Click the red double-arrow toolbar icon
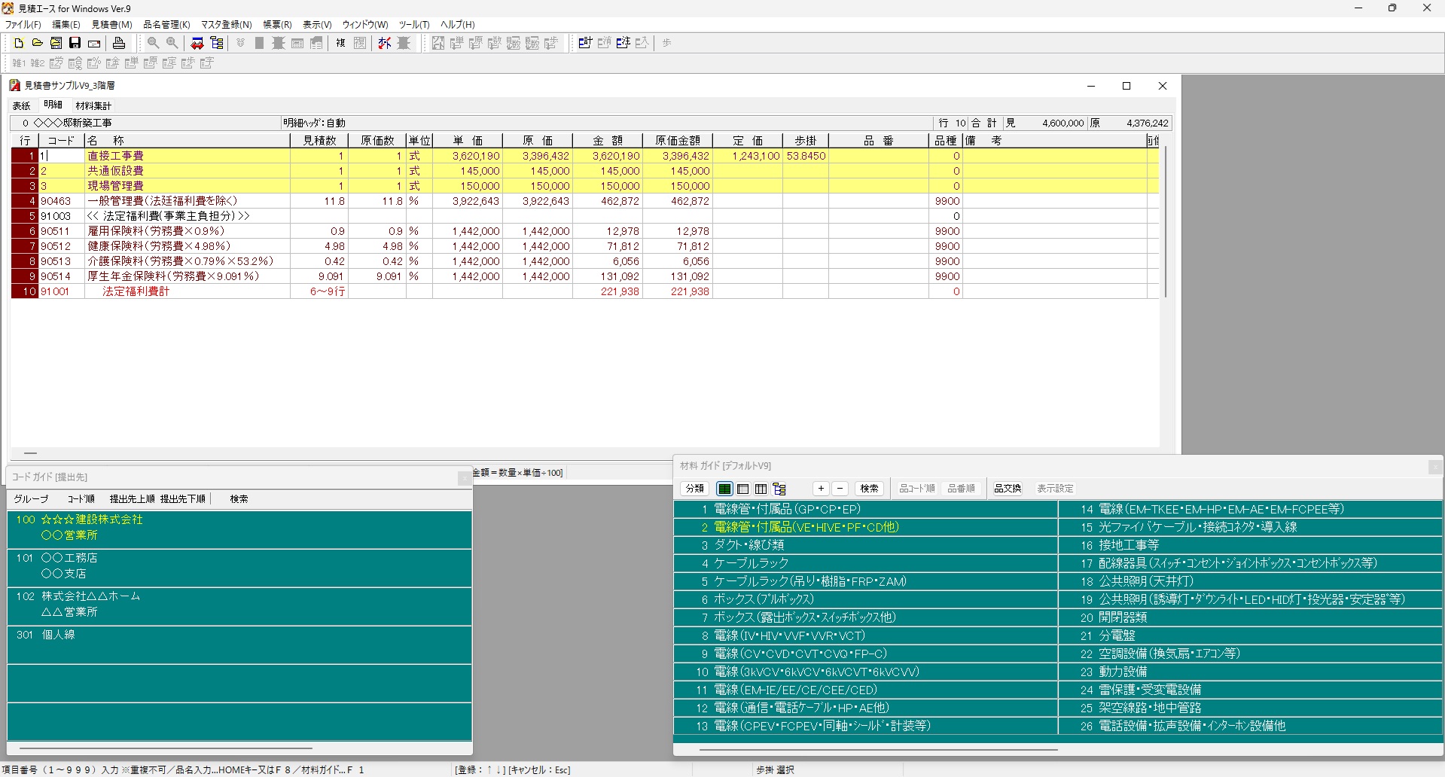Screen dimensions: 1445x777 (197, 43)
